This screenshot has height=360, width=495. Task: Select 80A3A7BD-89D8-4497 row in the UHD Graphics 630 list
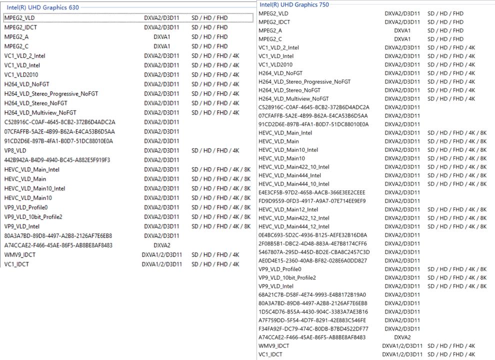pyautogui.click(x=128, y=236)
